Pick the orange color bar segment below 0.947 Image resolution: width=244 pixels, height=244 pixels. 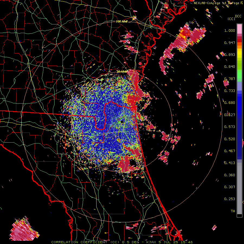point(239,47)
